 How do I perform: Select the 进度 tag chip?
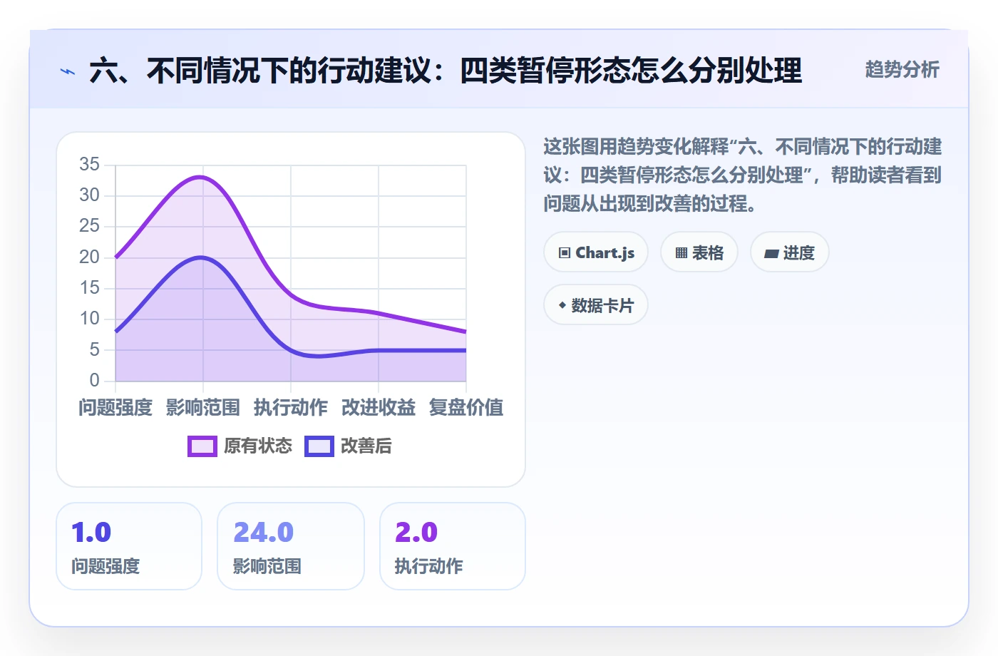point(790,252)
